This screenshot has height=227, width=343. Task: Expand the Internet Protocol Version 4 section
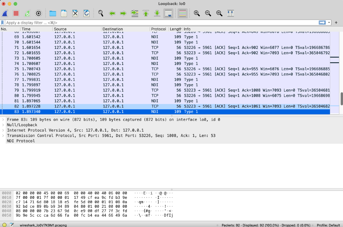coord(3,130)
